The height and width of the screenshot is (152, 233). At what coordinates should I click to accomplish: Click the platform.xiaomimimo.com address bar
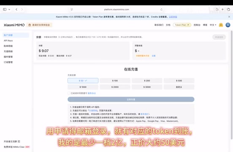tap(116, 10)
